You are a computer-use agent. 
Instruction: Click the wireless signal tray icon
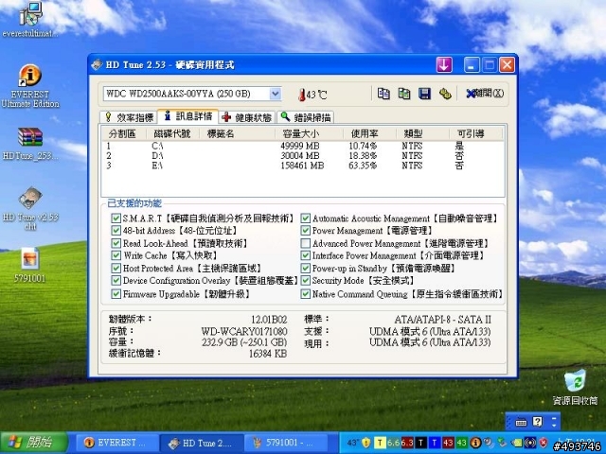(530, 443)
